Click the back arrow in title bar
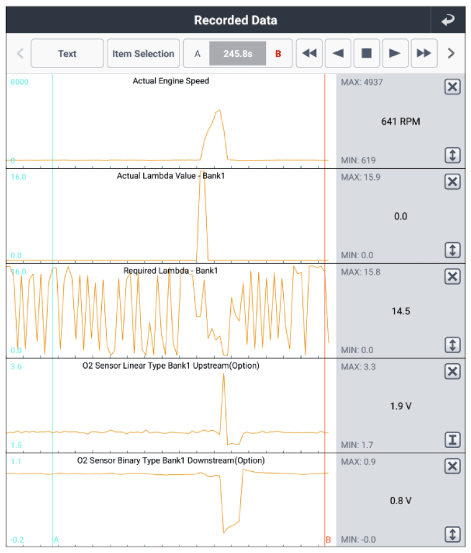 [x=447, y=20]
